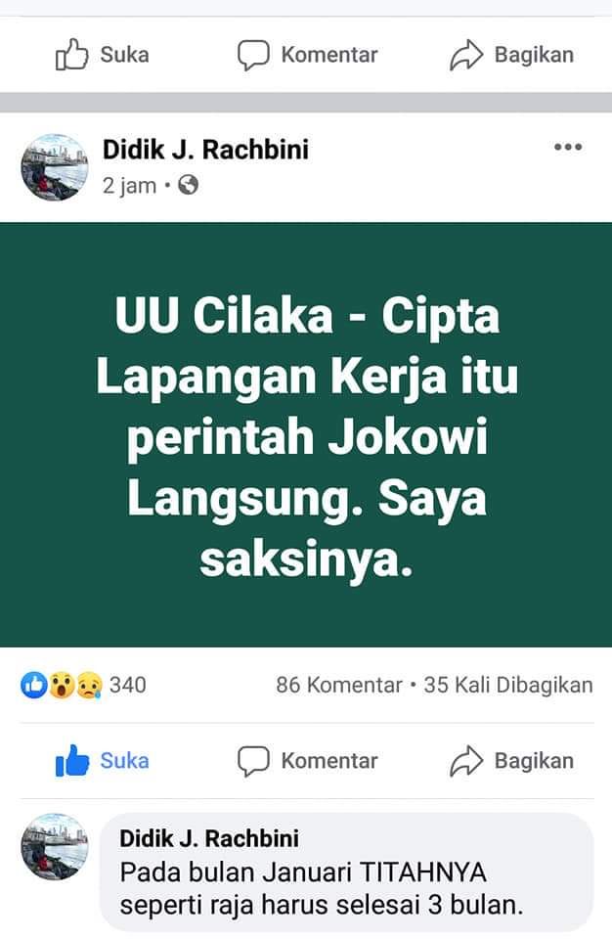
Task: Open the 86 Komentar list
Action: 339,685
